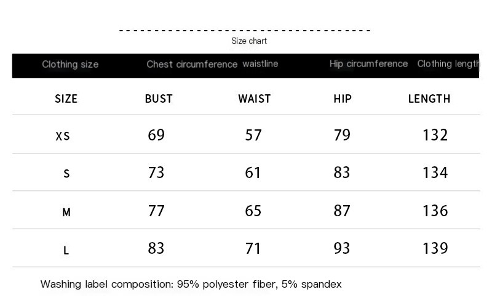Select the WAIST column heading

point(254,99)
